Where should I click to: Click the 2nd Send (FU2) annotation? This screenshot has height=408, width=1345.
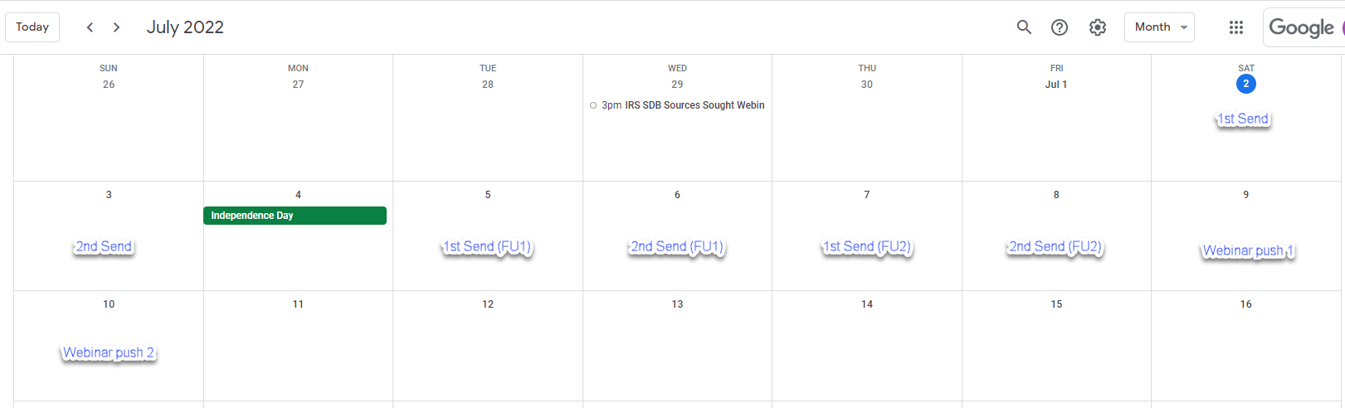pos(1055,247)
